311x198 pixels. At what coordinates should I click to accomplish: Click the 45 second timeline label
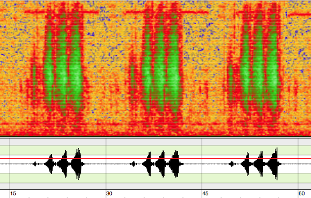206,194
